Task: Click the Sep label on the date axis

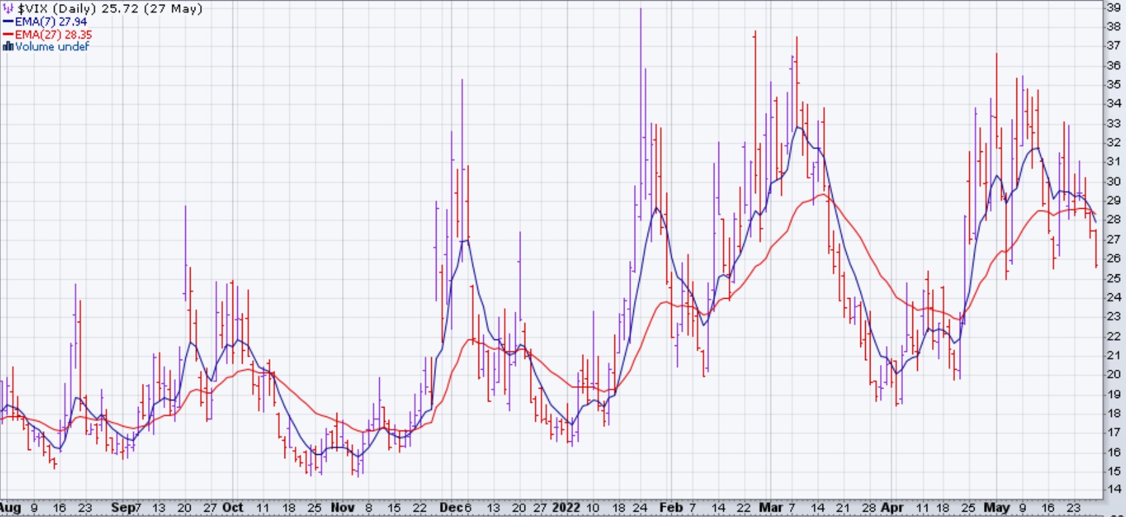Action: click(x=122, y=508)
